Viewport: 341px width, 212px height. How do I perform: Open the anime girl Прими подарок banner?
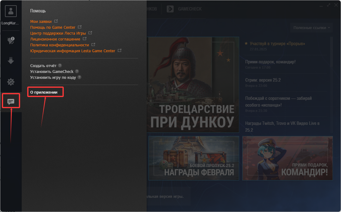point(287,158)
